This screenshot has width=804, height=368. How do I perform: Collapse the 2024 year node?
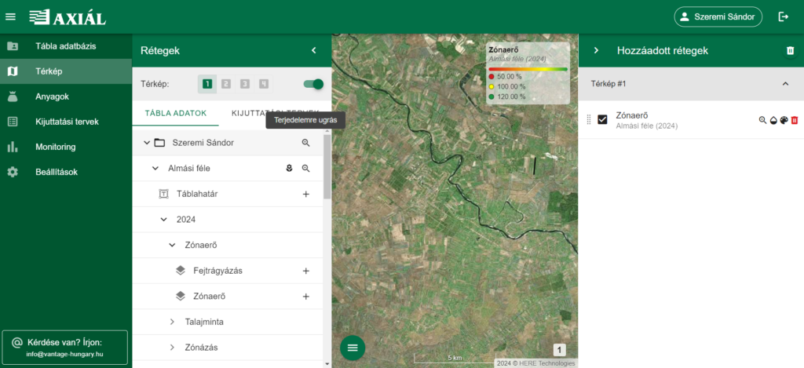(164, 220)
